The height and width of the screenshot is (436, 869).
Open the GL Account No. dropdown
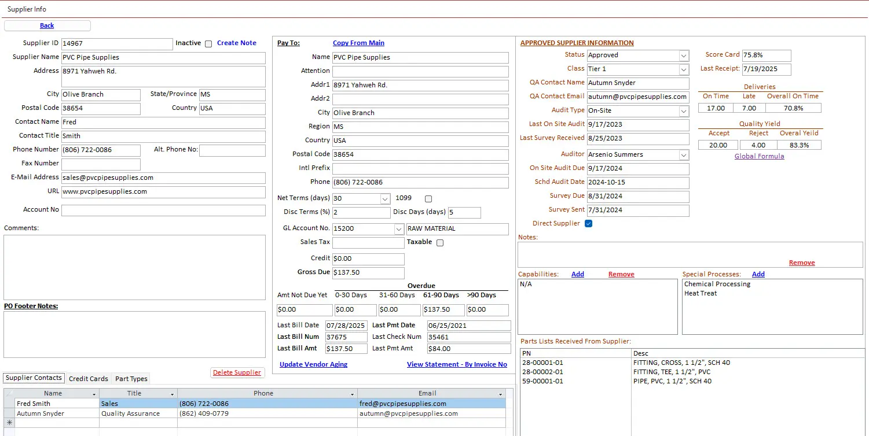pos(399,229)
